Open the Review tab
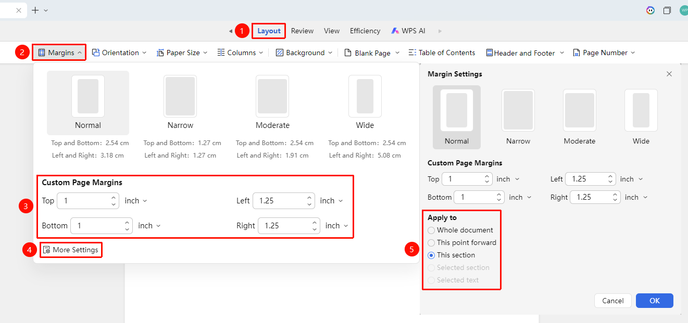 pos(302,31)
